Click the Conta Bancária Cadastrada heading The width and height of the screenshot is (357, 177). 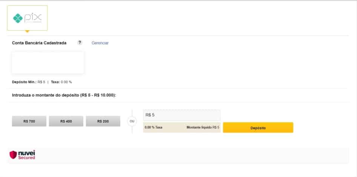(x=39, y=43)
